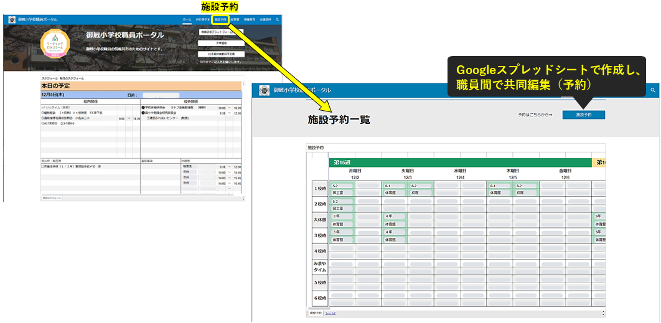Open the 情報教育 navigation item
This screenshot has width=661, height=323.
(249, 20)
